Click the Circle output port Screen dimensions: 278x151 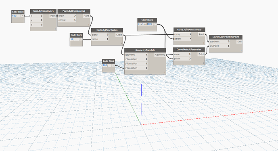tap(119, 35)
